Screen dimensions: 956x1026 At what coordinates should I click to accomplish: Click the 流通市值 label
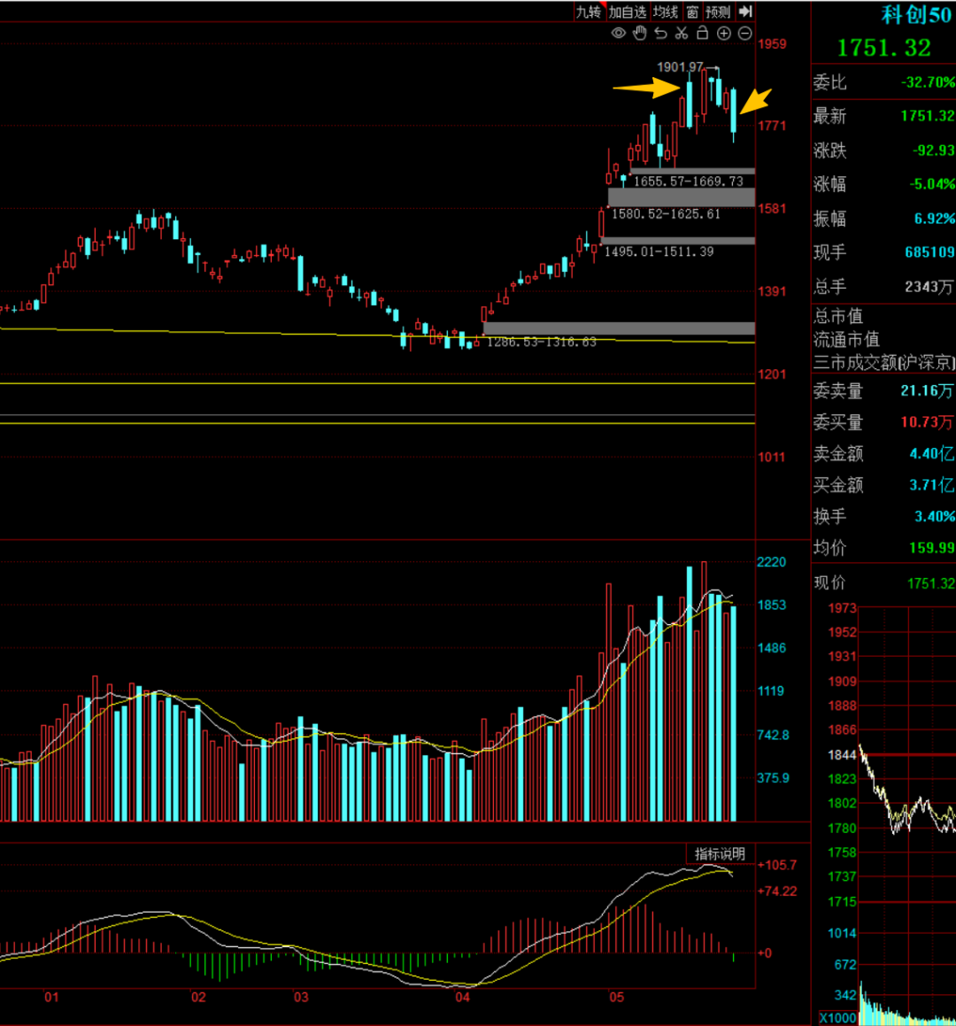[846, 340]
